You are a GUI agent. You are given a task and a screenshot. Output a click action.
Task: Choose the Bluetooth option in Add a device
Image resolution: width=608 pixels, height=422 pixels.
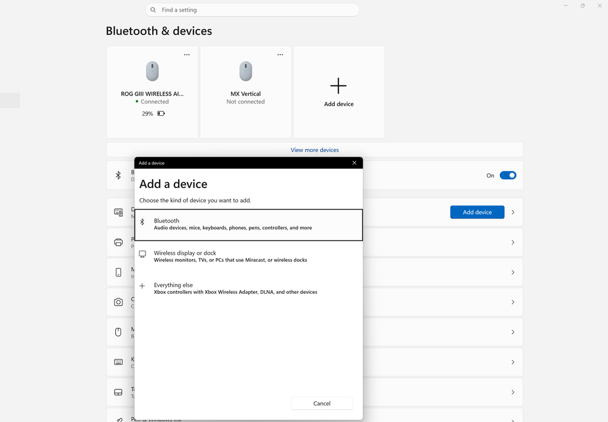point(249,225)
